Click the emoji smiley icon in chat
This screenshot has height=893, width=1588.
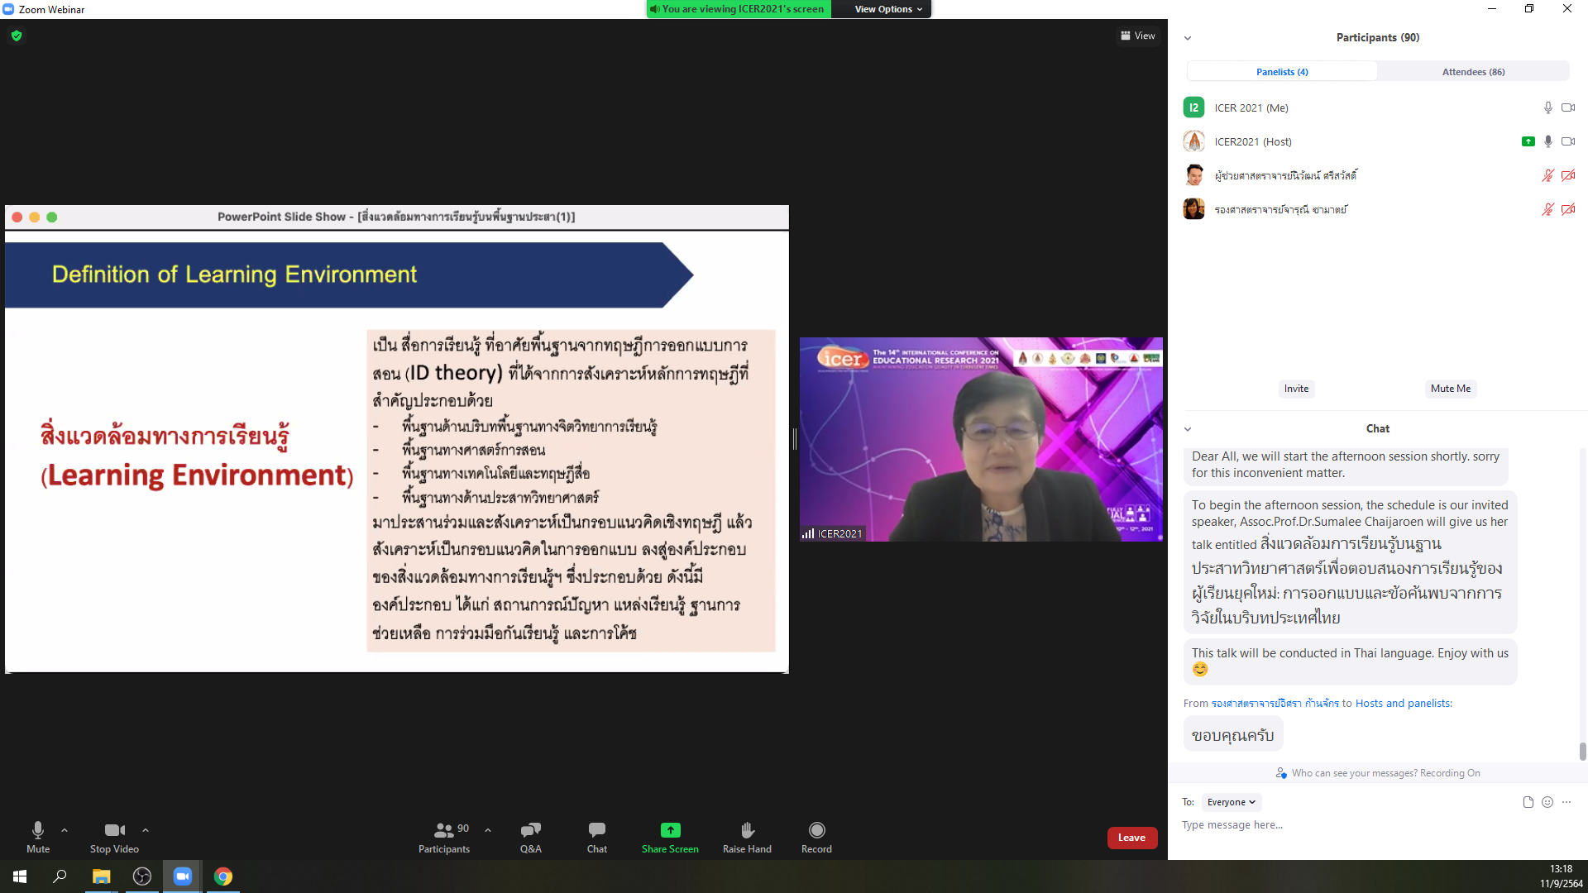1547,802
